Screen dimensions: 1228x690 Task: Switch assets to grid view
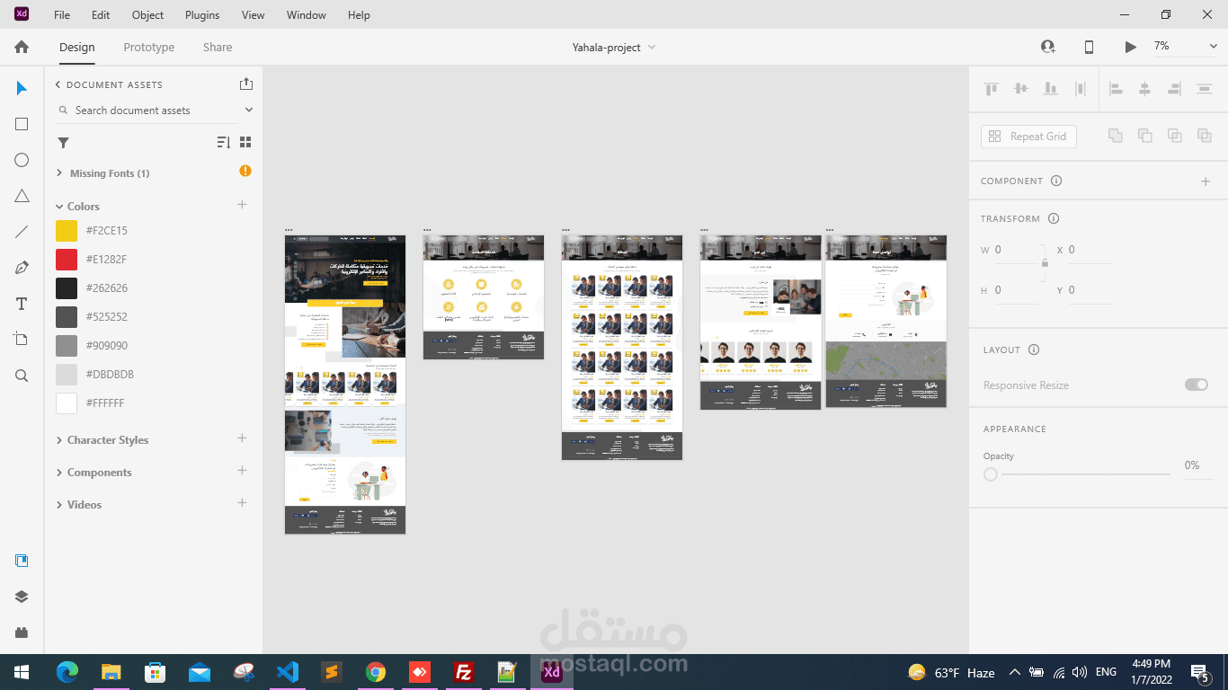(245, 142)
